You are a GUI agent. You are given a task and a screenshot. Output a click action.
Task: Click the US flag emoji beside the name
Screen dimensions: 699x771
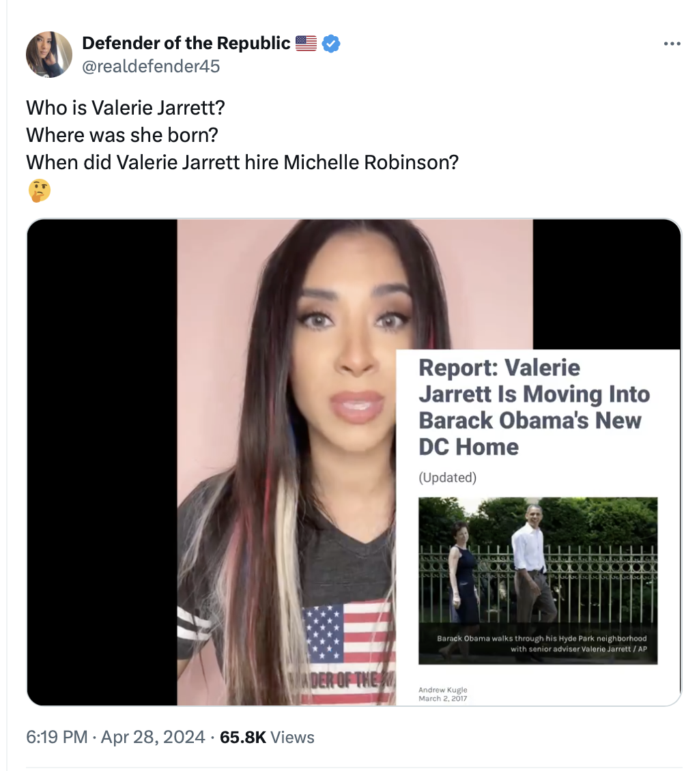306,43
